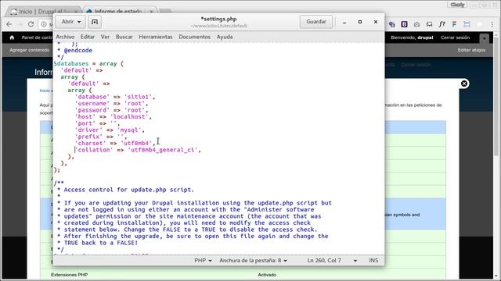Click the 'mysql' driver value

pyautogui.click(x=129, y=130)
